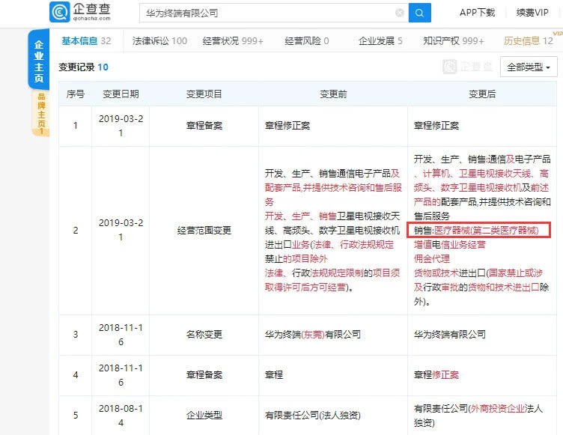Click 章程 in row 4's before column
This screenshot has height=435, width=563.
[273, 375]
